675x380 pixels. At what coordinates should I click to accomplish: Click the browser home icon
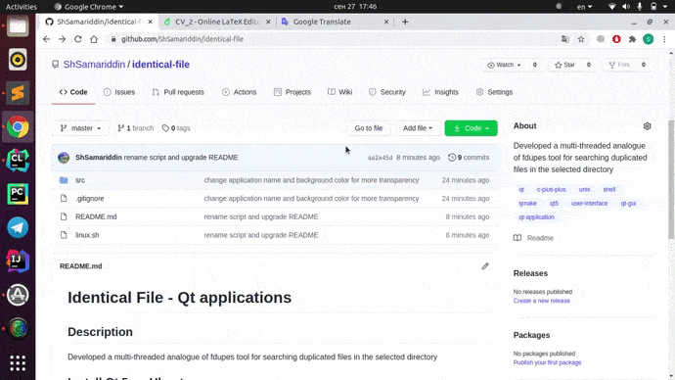pyautogui.click(x=94, y=39)
